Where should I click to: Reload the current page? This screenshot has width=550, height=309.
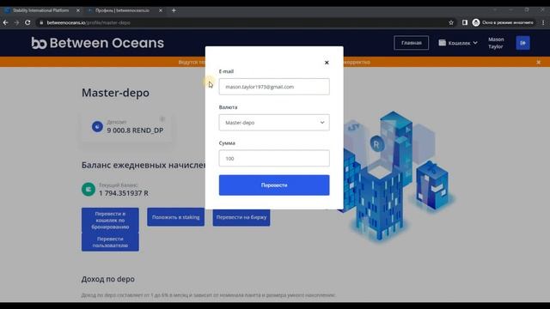[27, 22]
